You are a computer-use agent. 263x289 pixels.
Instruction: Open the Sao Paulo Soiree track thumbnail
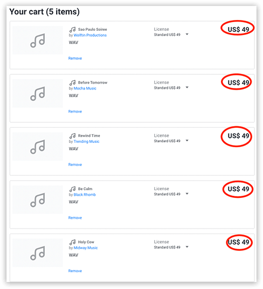[38, 40]
